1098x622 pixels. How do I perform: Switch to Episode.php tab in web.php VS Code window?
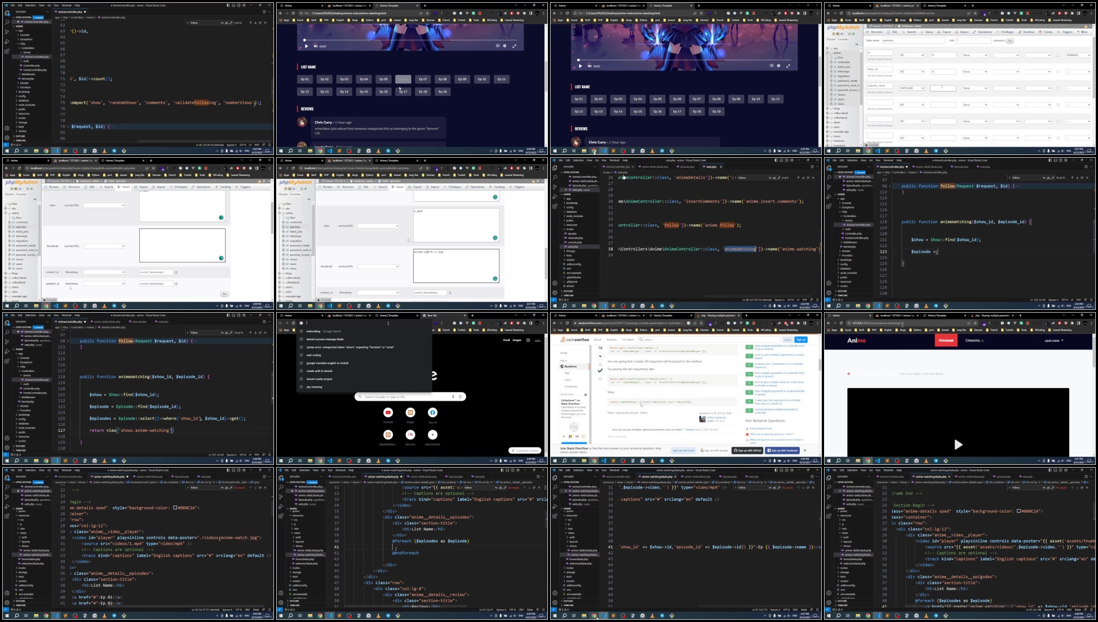pyautogui.click(x=687, y=167)
